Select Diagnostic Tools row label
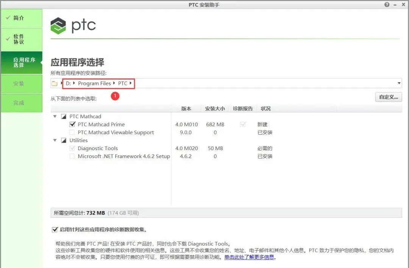This screenshot has height=268, width=409. 98,148
